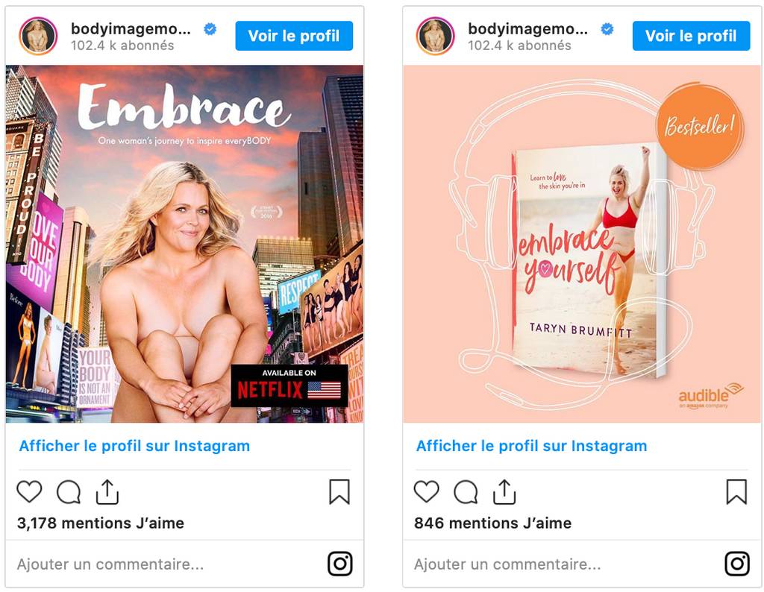This screenshot has height=592, width=764.
Task: Click the profile avatar on the left post
Action: 38,36
